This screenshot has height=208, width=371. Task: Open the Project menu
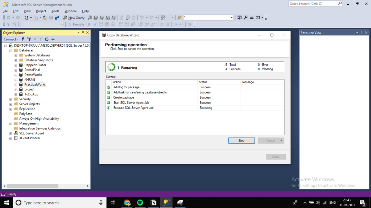(41, 11)
